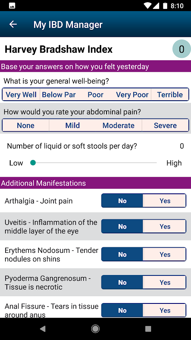The width and height of the screenshot is (191, 340).
Task: Select Below Par for general well-being
Action: (59, 95)
